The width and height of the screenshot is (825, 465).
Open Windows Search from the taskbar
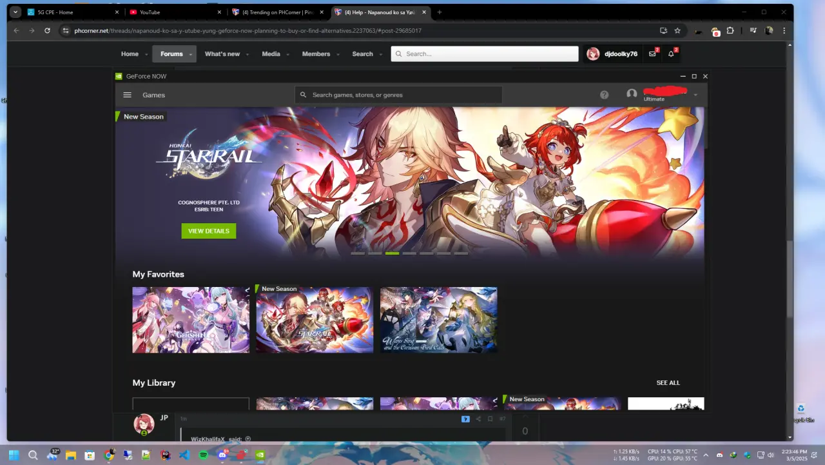point(33,455)
